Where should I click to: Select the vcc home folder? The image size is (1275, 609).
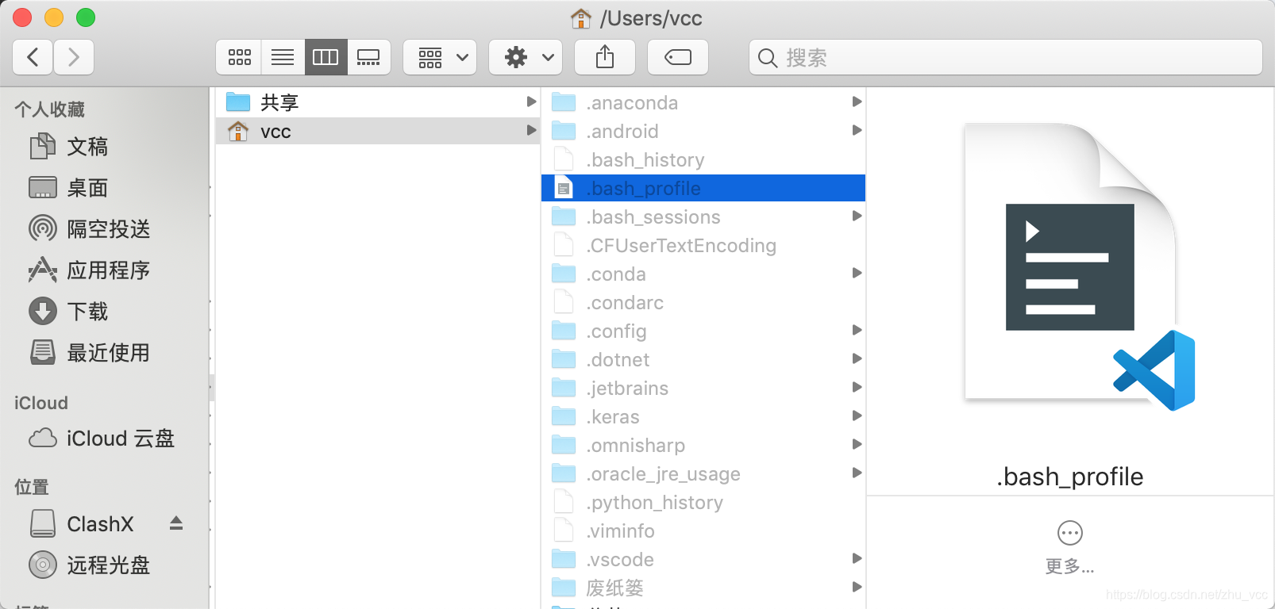tap(378, 131)
